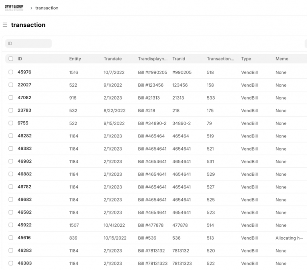
Task: Click the 'Bill #21313' cell
Action: 149,98
